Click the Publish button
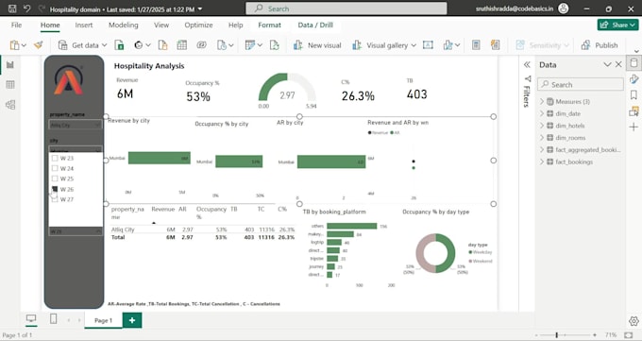 coord(600,45)
